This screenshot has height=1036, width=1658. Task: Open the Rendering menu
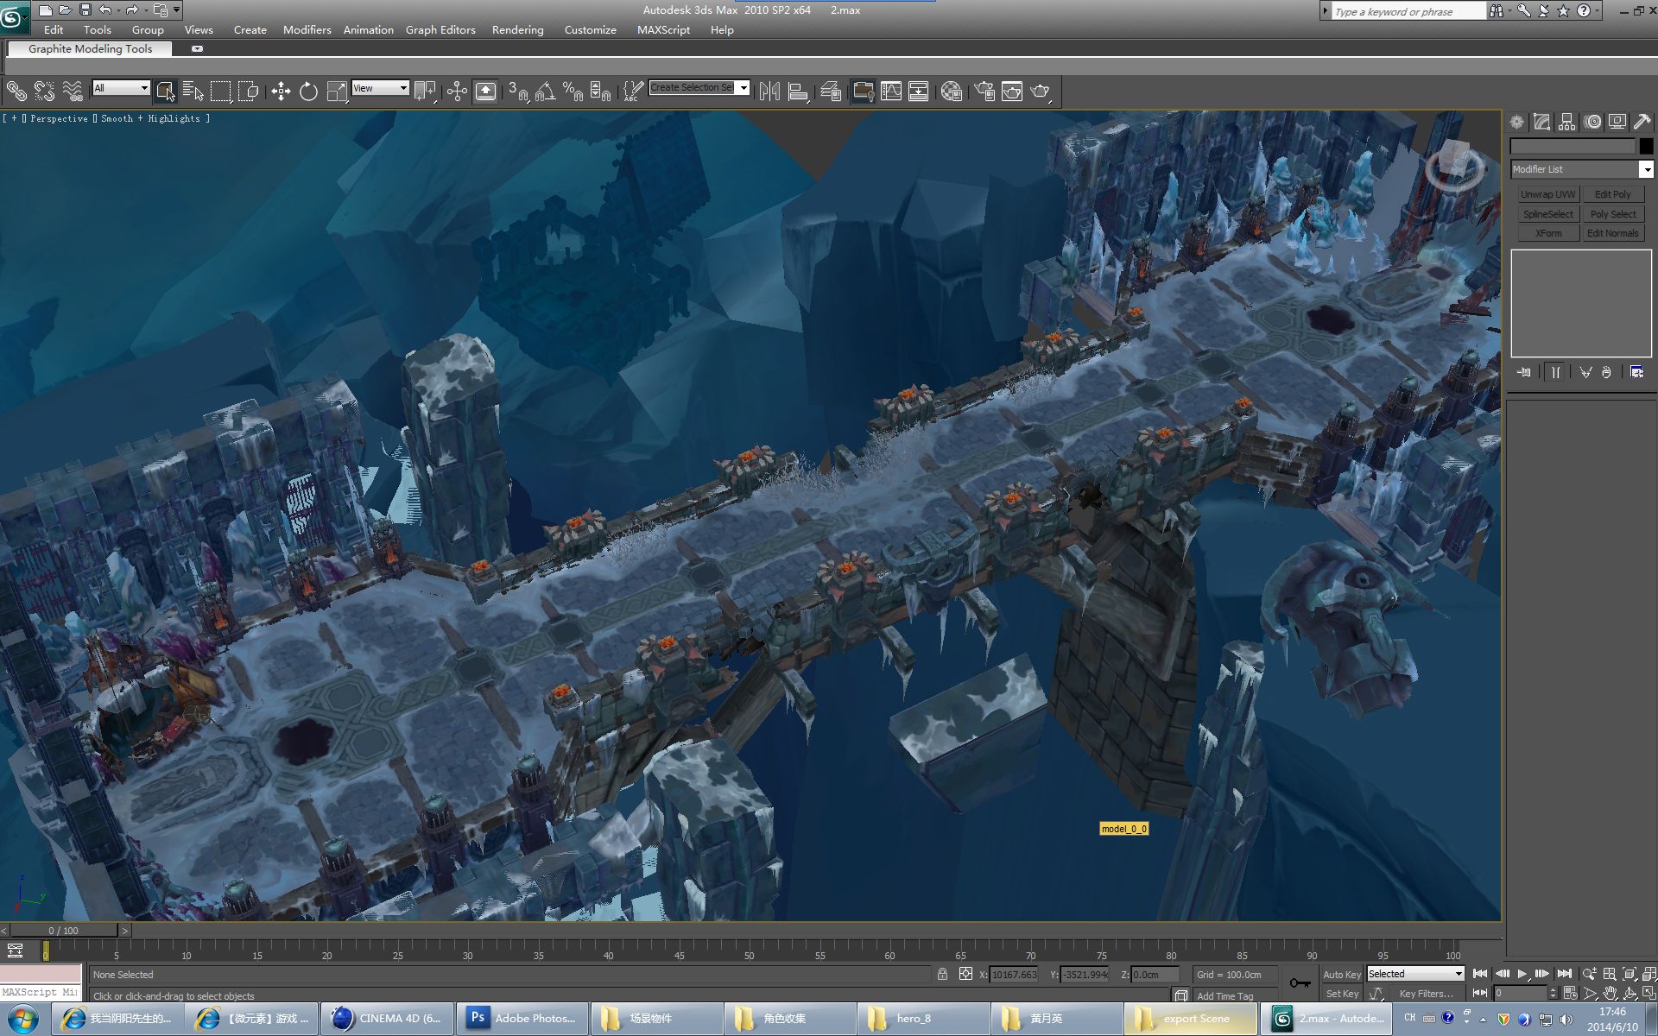coord(517,29)
